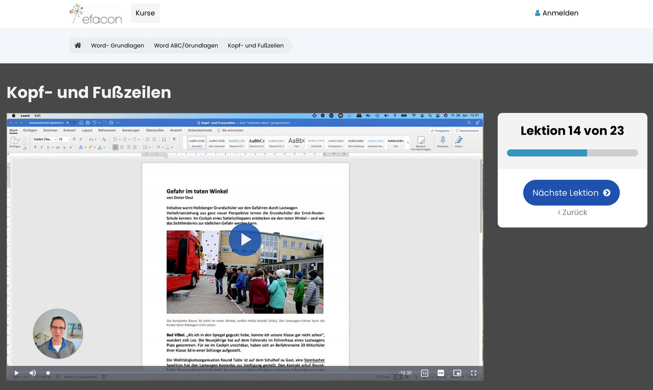Toggle HD video quality
653x390 pixels.
[x=441, y=373]
